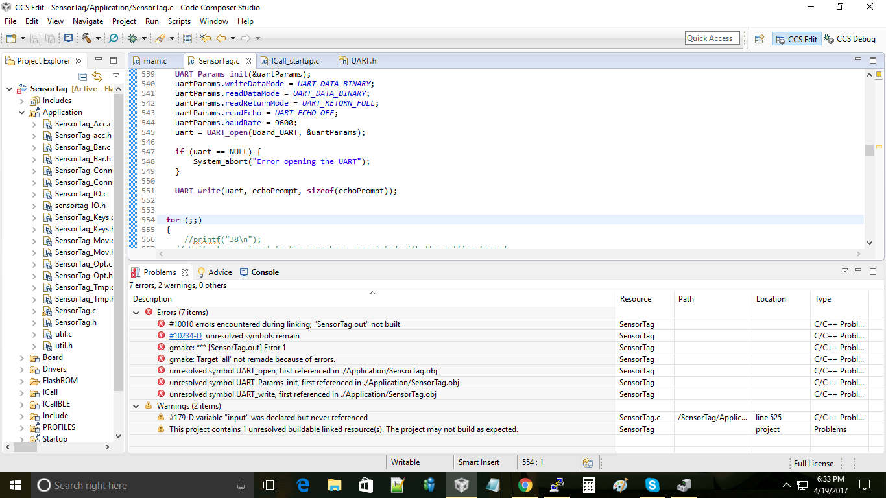Open the Navigate menu

88,21
